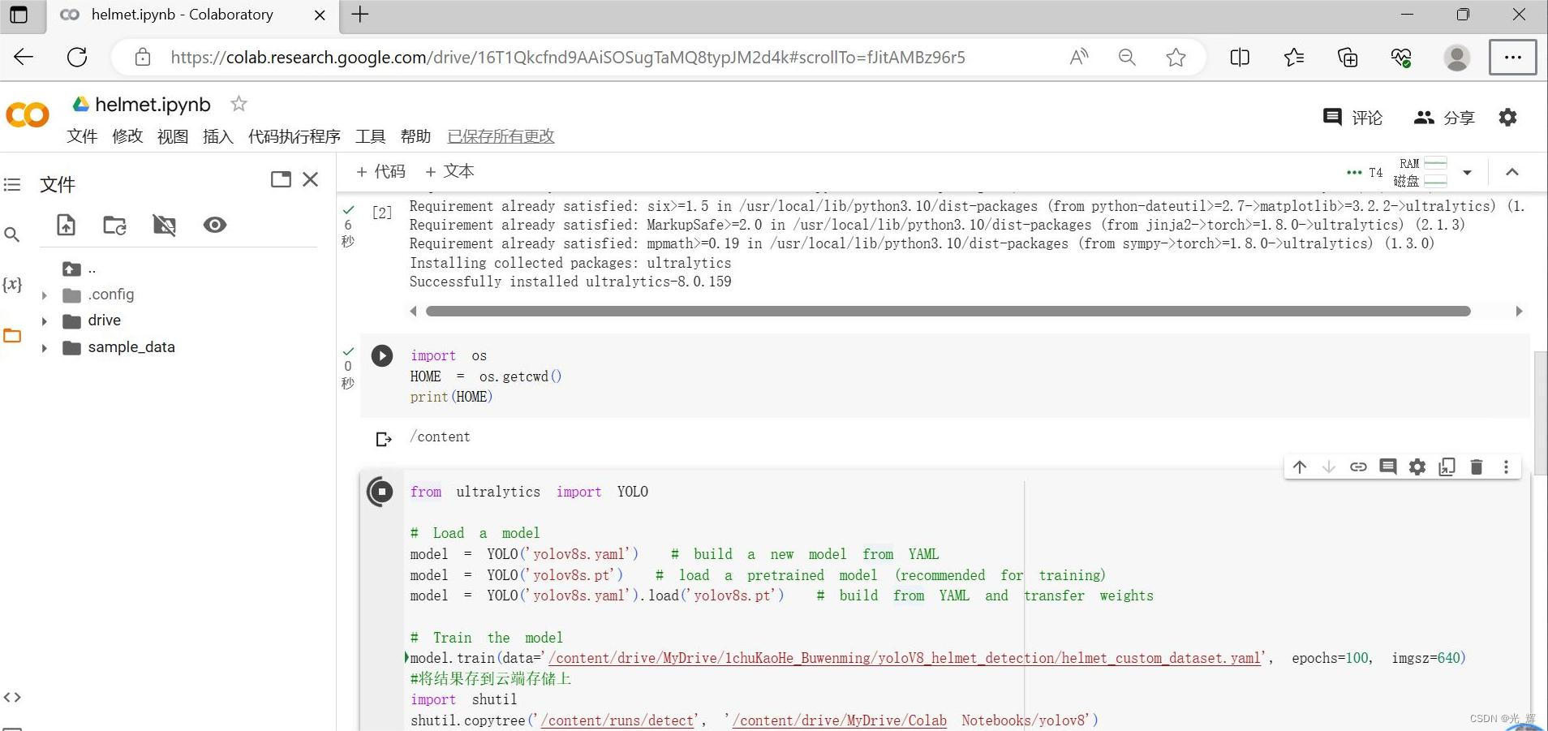
Task: Expand the sample_data folder
Action: (45, 348)
